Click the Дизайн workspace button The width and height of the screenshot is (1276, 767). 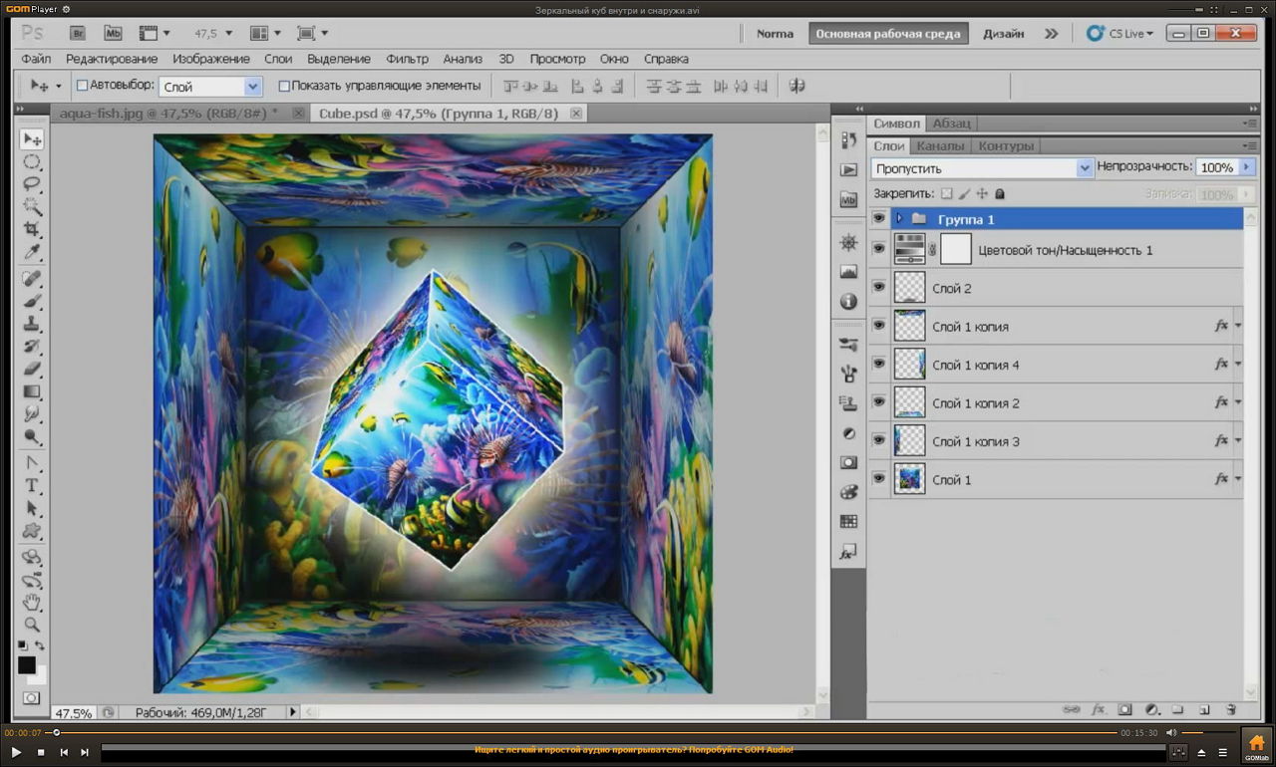click(1002, 33)
